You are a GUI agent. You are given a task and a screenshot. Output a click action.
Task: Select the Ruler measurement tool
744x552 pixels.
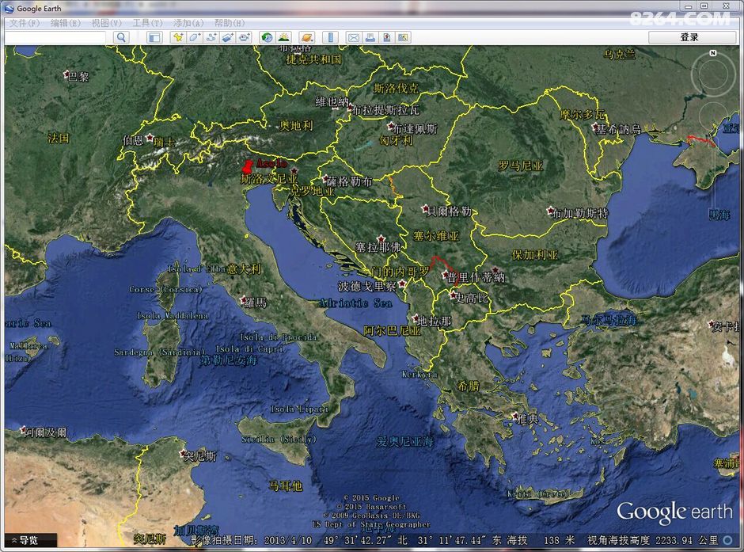click(x=330, y=37)
